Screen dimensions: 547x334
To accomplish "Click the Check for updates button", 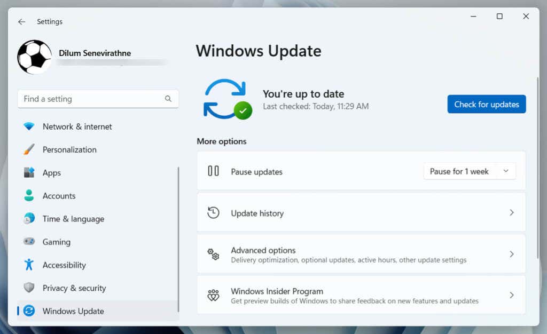I will pos(486,104).
